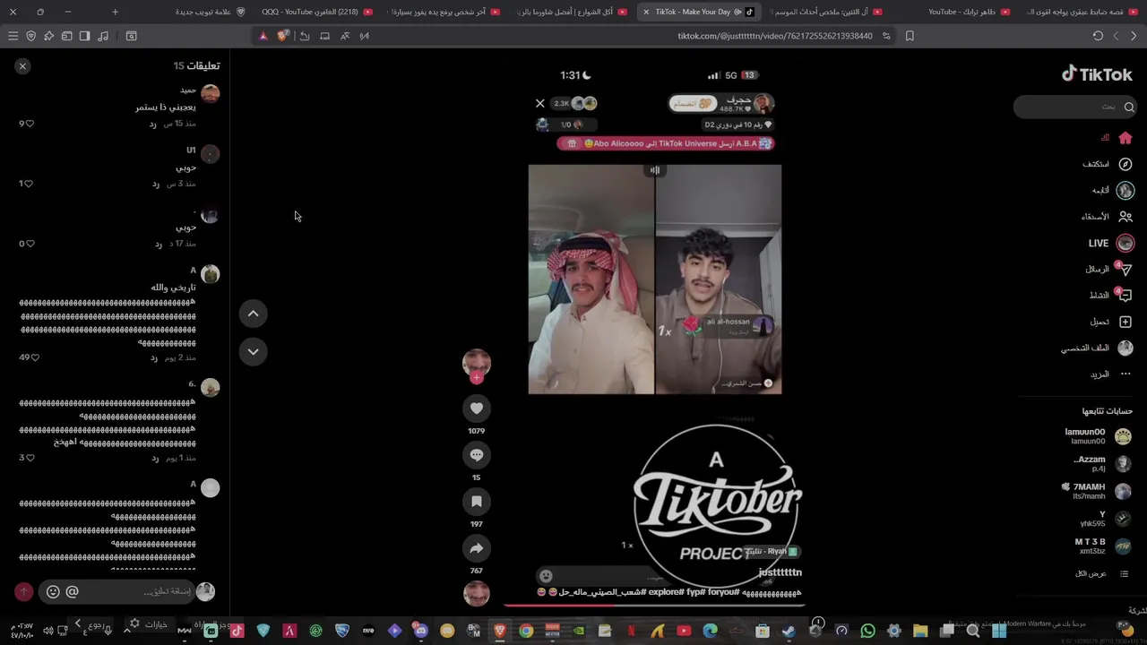Open the For You home icon

(x=1125, y=138)
